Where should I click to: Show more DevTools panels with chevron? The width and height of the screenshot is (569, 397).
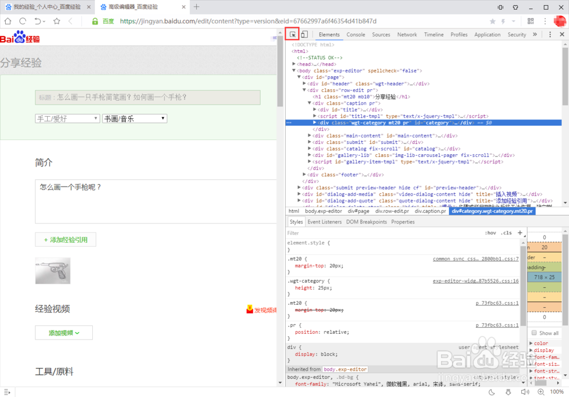click(x=534, y=34)
